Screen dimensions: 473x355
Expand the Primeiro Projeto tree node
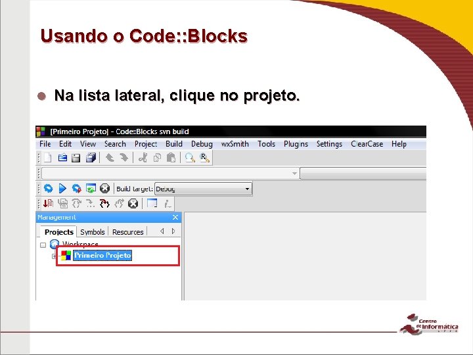coord(54,256)
